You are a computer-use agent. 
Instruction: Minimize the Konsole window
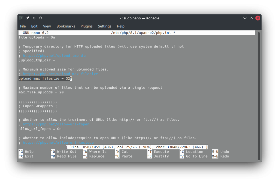point(245,18)
